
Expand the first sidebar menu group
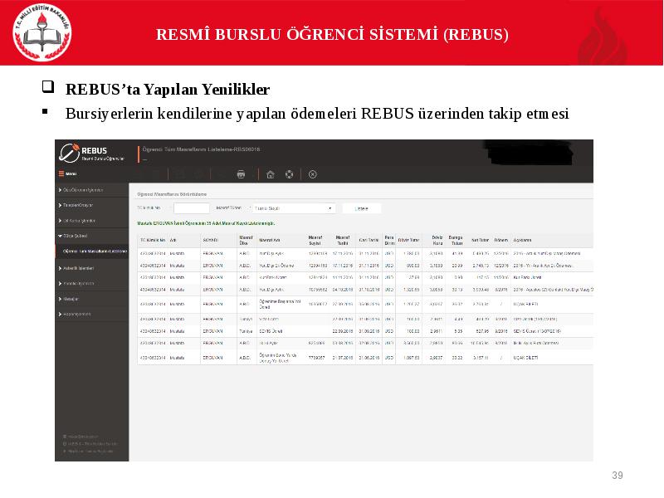pyautogui.click(x=92, y=190)
